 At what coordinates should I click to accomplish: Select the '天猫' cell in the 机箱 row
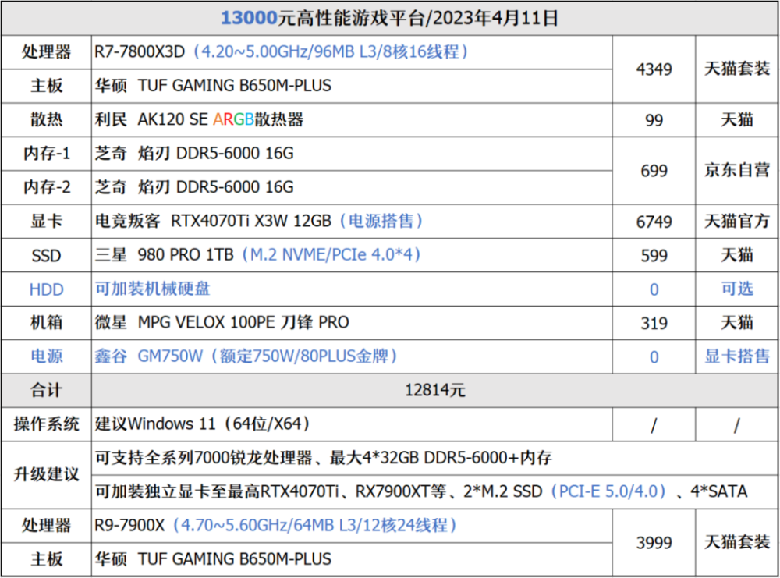[737, 323]
